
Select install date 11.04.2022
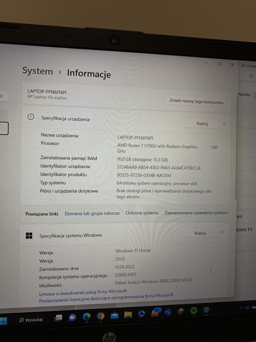(125, 267)
